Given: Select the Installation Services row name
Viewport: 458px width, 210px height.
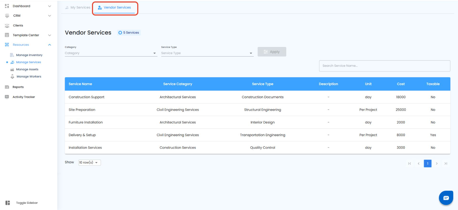Looking at the screenshot, I should (x=85, y=148).
